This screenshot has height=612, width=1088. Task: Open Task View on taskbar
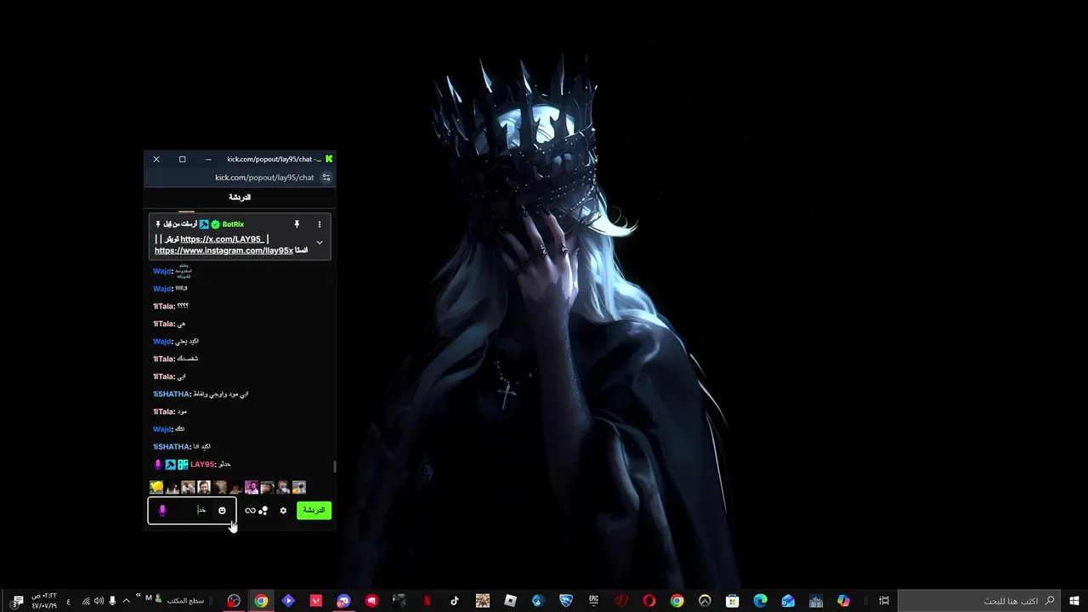click(884, 601)
